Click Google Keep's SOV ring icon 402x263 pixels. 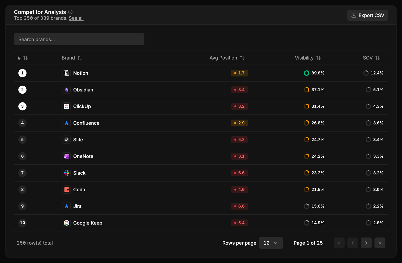pos(368,223)
